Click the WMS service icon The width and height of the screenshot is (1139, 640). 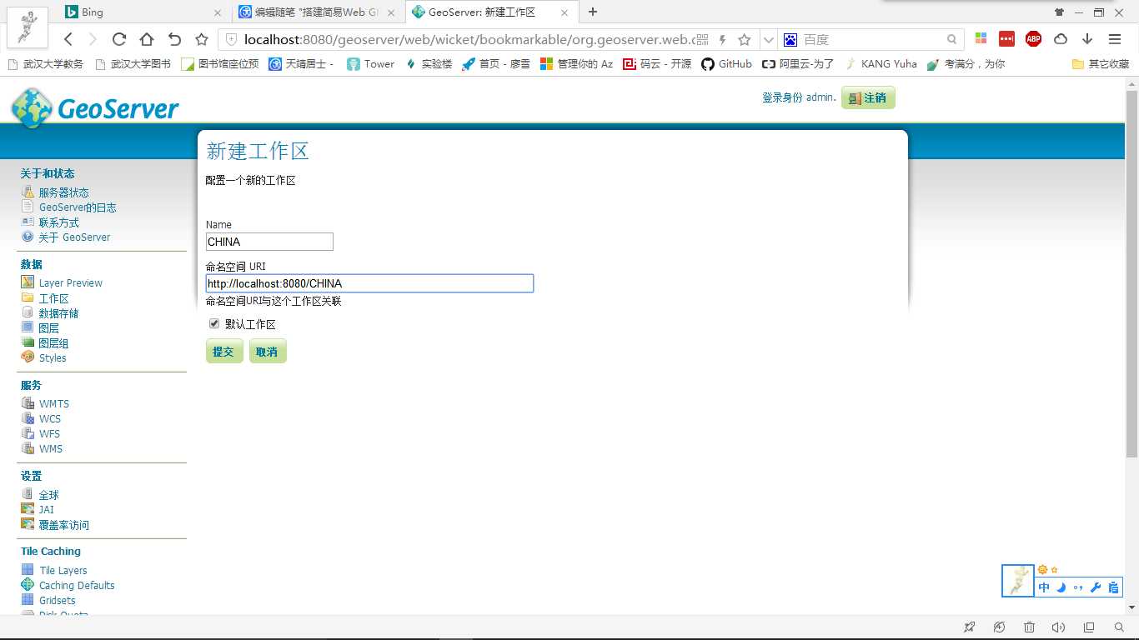28,448
